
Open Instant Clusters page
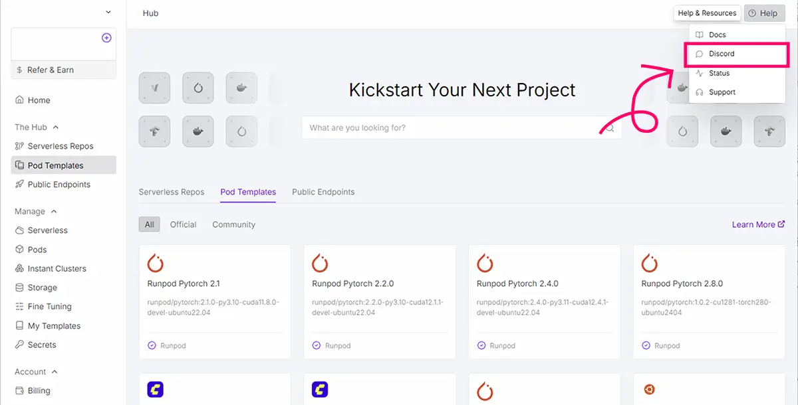coord(57,269)
